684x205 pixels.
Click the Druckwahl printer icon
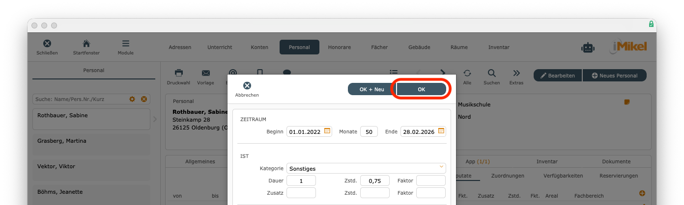(179, 73)
